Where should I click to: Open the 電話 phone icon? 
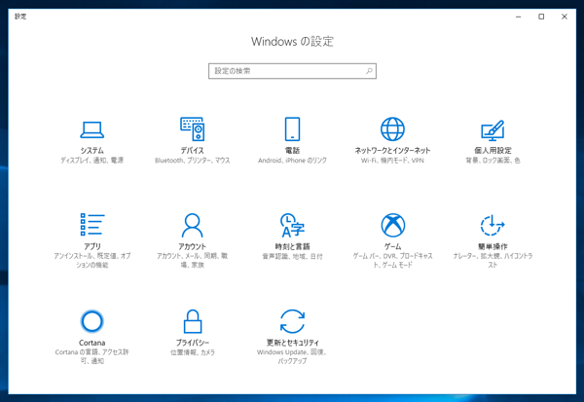[292, 128]
